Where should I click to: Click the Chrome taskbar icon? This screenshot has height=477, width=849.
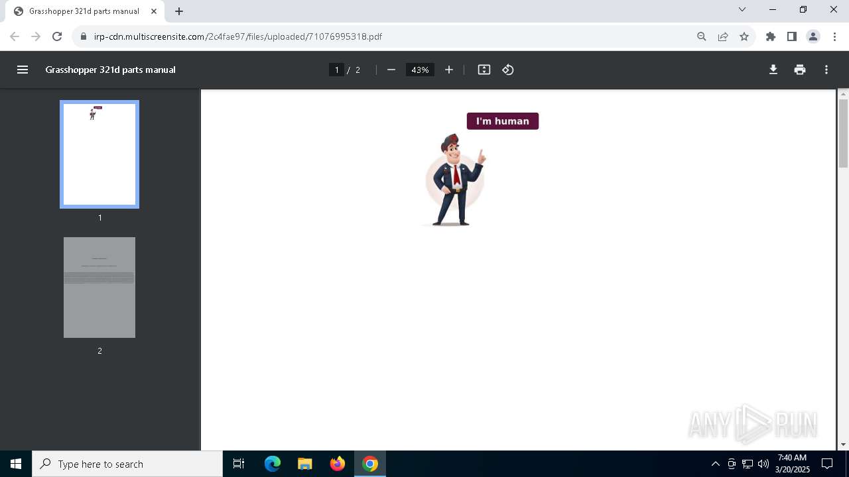click(370, 464)
